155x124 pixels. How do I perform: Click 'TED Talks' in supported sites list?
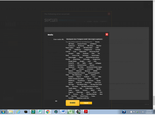(71, 84)
